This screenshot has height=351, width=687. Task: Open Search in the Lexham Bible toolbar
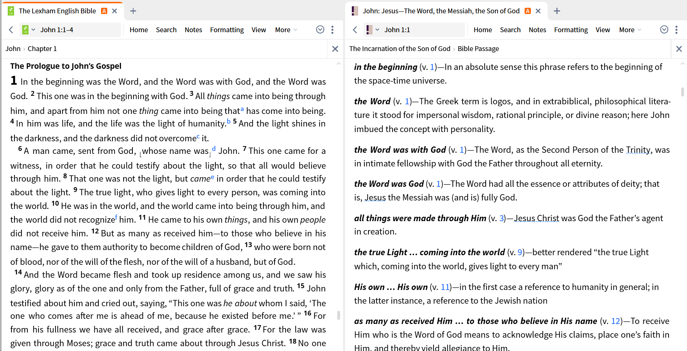[x=166, y=30]
